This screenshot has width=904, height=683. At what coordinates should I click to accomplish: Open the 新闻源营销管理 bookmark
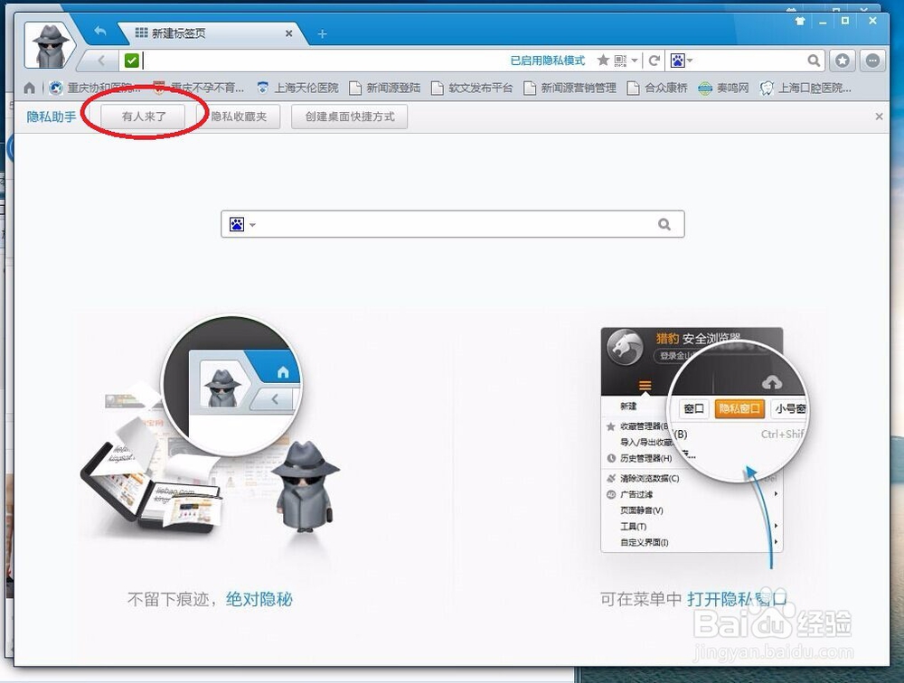click(570, 88)
